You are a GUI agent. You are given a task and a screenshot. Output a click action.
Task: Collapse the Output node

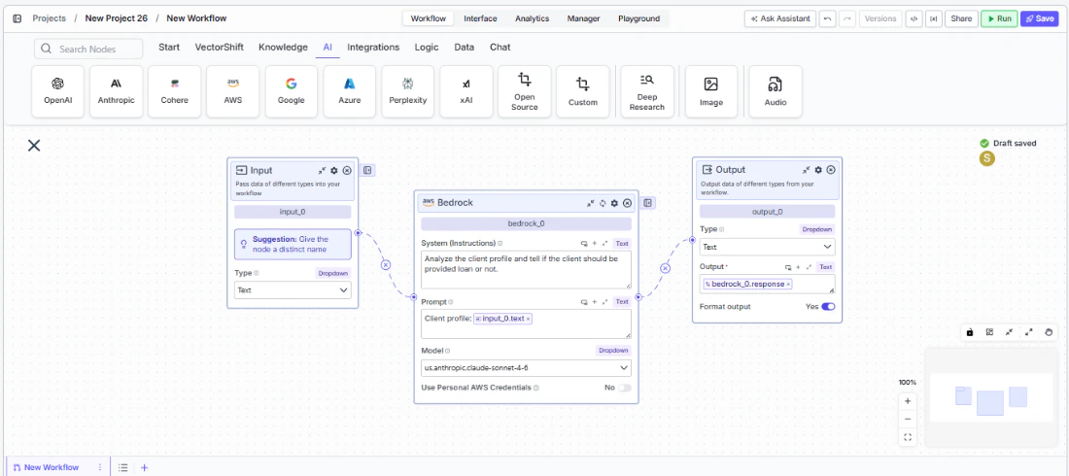pyautogui.click(x=806, y=170)
